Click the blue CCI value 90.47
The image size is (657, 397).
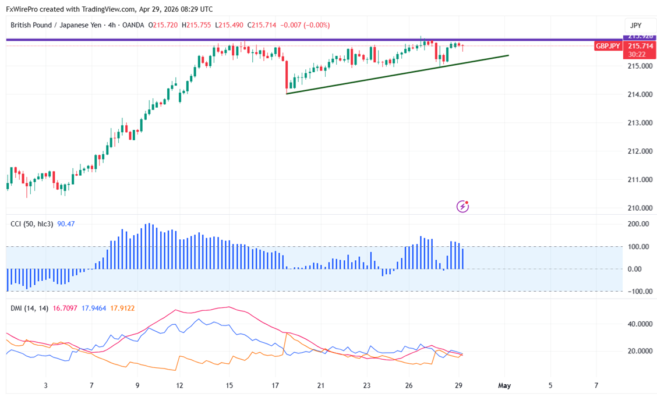[x=66, y=224]
